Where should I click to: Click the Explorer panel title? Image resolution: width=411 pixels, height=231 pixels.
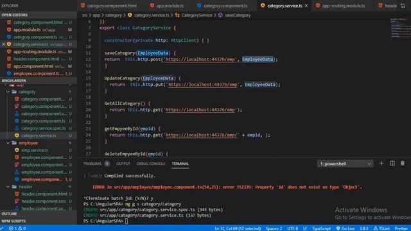(10, 6)
